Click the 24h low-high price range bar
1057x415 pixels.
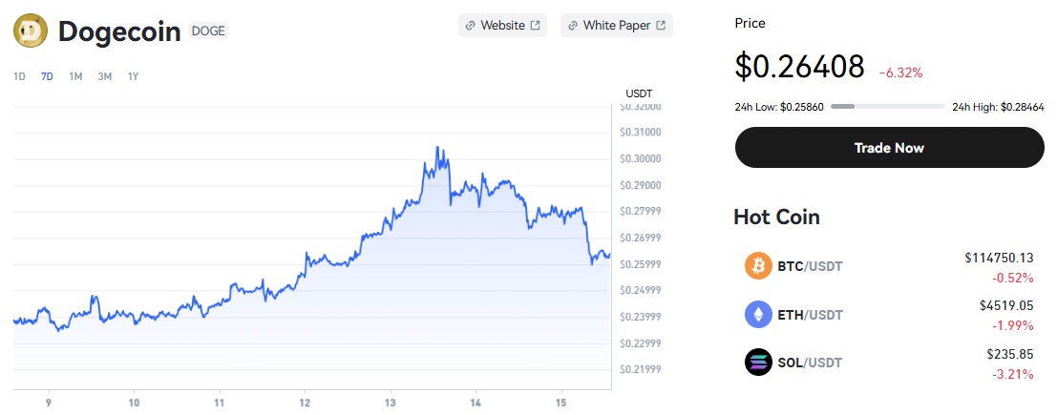pyautogui.click(x=887, y=107)
